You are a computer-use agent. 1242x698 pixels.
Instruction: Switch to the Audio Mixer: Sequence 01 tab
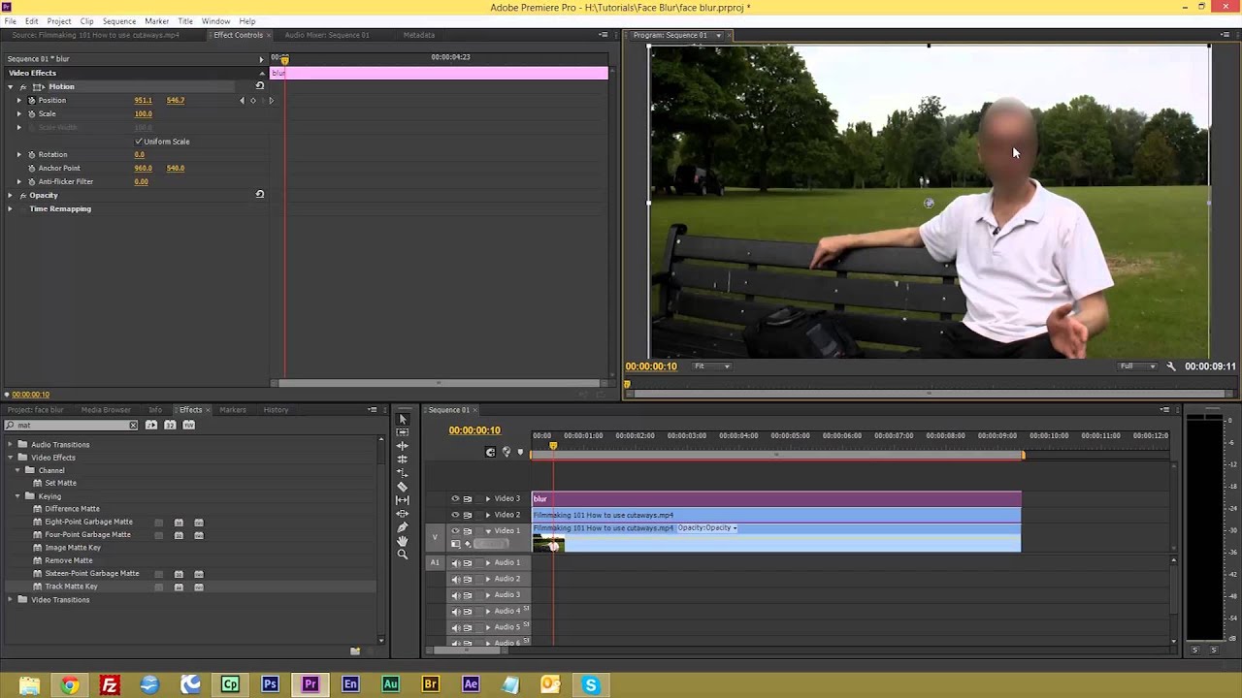point(327,35)
